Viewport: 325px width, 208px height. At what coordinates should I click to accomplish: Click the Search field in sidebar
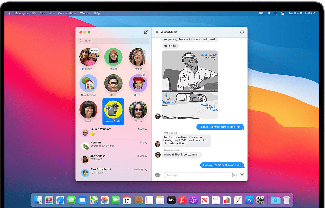pos(113,41)
